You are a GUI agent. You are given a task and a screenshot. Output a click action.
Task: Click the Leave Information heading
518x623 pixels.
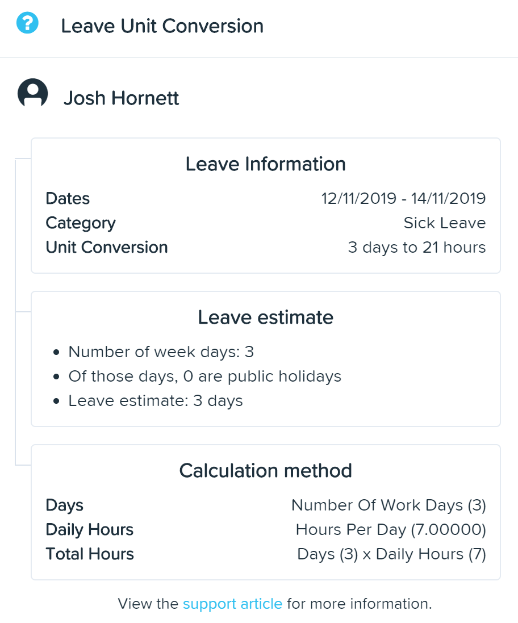click(x=266, y=164)
